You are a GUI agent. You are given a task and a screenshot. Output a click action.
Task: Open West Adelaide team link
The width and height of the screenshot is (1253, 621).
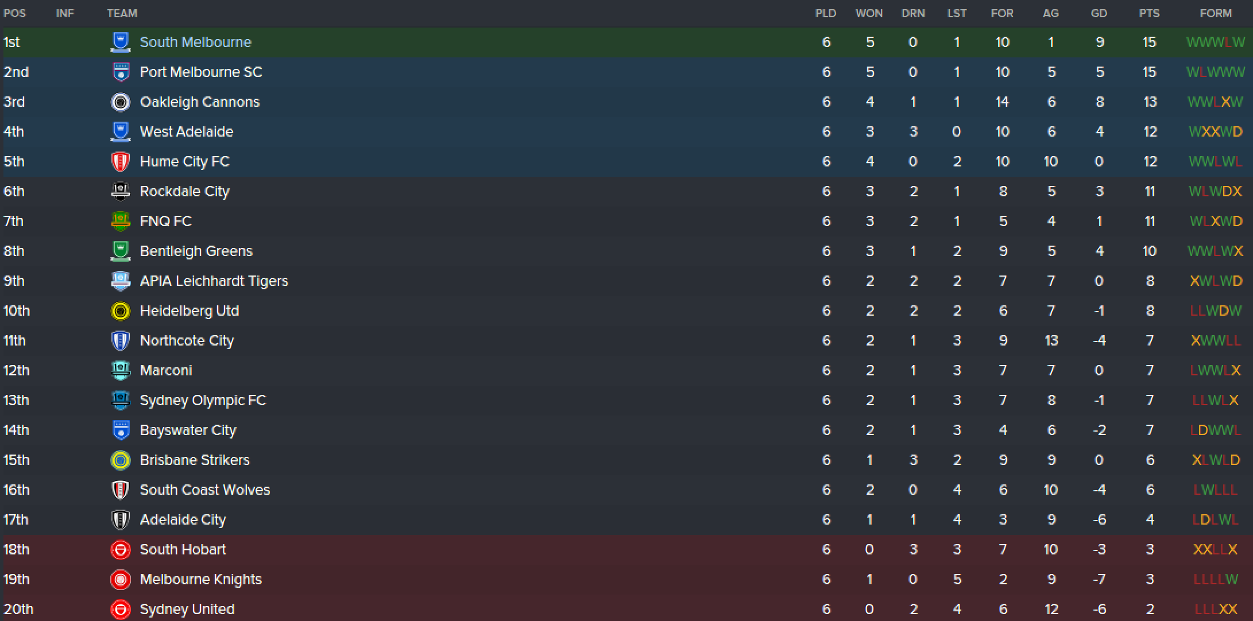187,131
